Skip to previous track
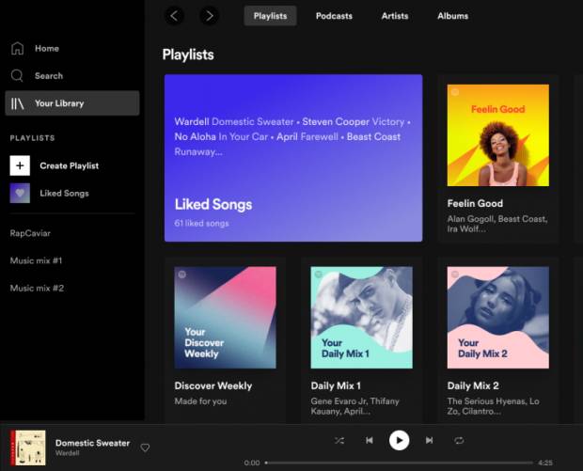This screenshot has height=471, width=583. (370, 441)
